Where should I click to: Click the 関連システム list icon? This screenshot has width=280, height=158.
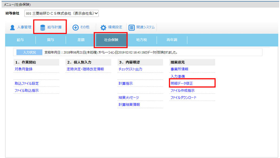(x=132, y=27)
